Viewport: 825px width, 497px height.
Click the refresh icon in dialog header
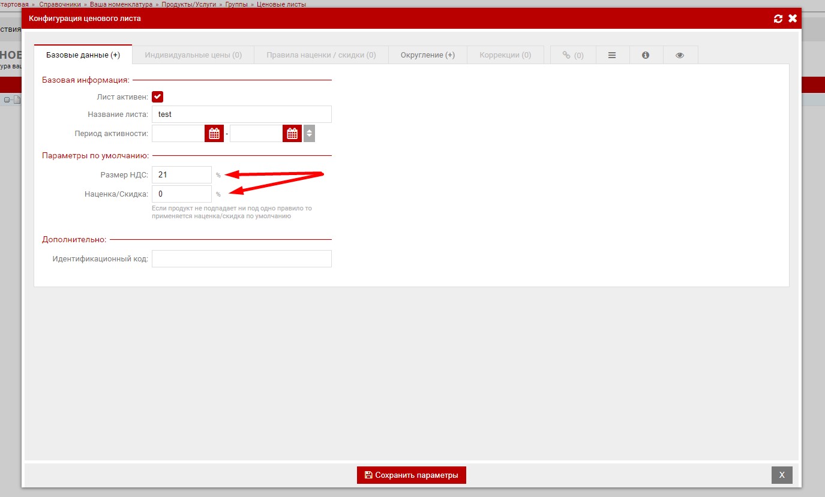(x=778, y=19)
